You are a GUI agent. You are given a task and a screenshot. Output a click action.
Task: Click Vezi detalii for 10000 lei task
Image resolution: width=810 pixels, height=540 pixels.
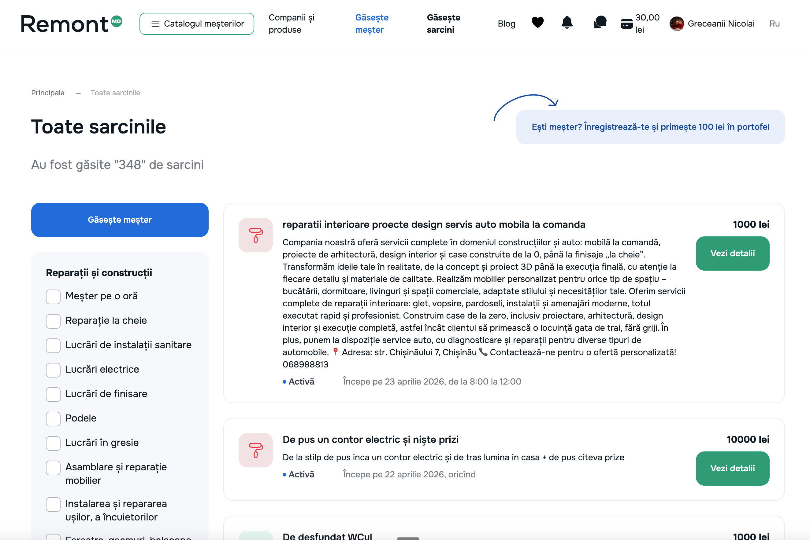[732, 468]
